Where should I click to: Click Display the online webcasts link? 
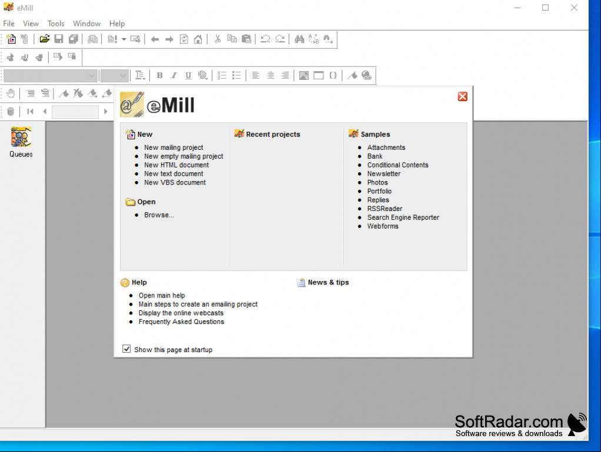coord(181,313)
